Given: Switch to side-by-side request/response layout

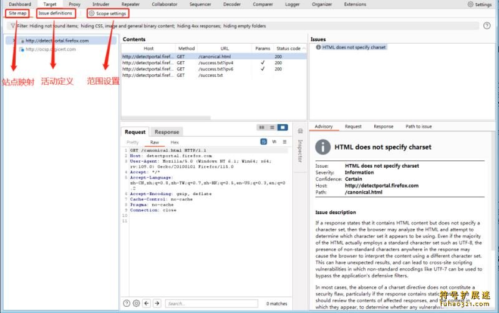Looking at the screenshot, I should point(263,128).
